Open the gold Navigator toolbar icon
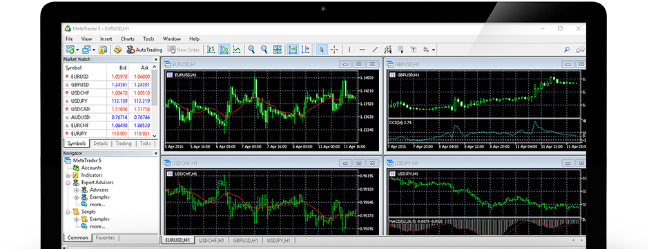This screenshot has height=249, width=649. pyautogui.click(x=117, y=50)
